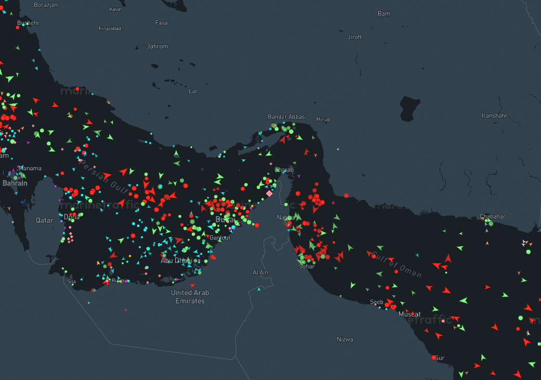Screen dimensions: 541x380
Task: Select the purple vessel arrow east of Khasab
Action: [x=299, y=176]
